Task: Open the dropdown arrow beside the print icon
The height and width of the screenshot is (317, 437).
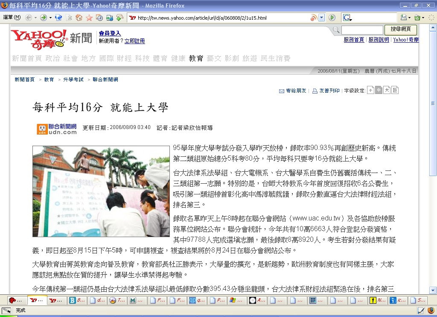Action: pos(409,18)
